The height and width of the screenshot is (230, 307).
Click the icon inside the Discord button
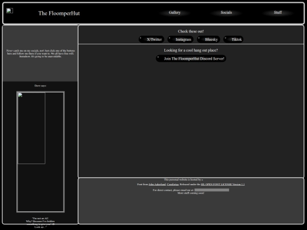[158, 57]
